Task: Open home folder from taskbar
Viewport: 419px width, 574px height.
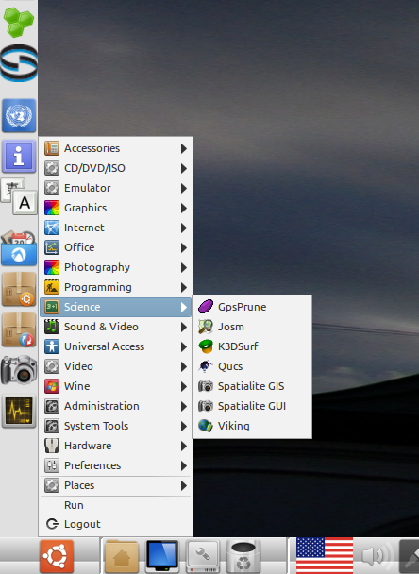Action: 122,556
